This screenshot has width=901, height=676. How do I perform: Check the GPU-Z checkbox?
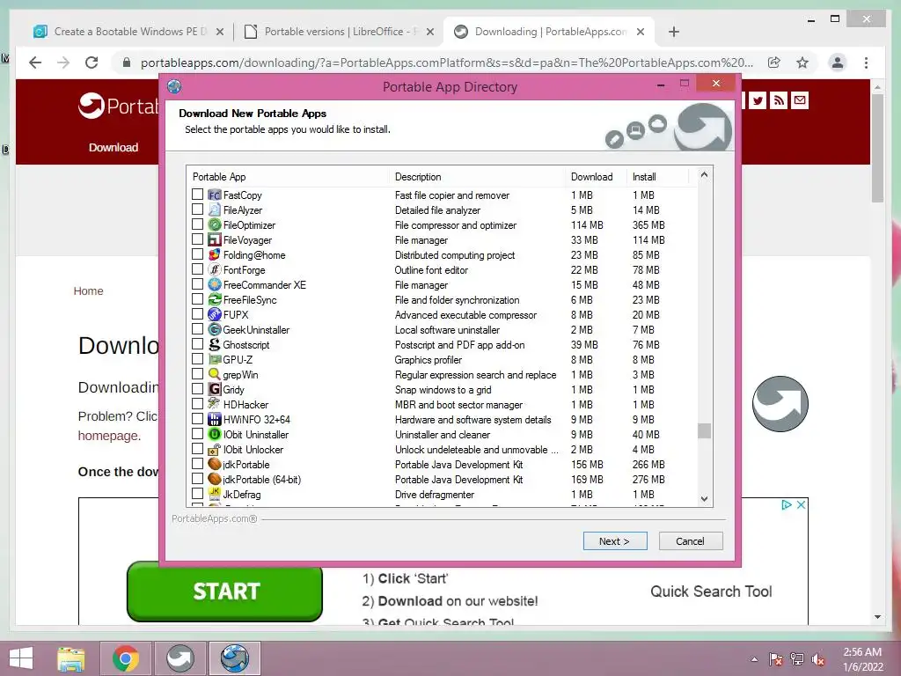coord(197,359)
